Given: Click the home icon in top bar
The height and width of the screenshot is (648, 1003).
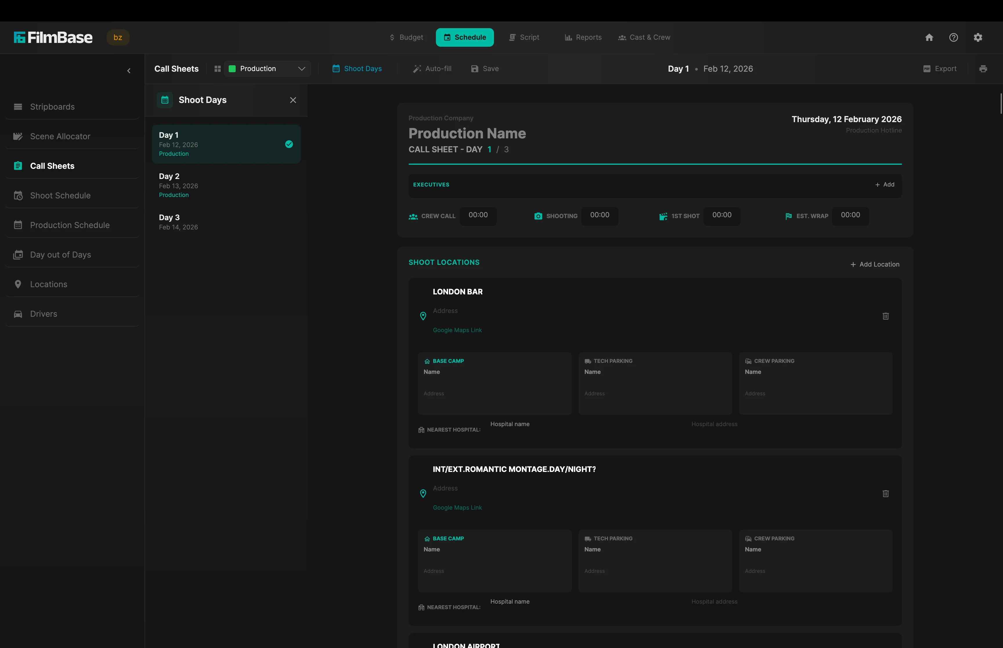Looking at the screenshot, I should click(929, 37).
